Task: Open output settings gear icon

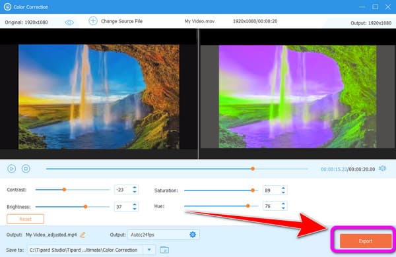Action: click(x=193, y=235)
